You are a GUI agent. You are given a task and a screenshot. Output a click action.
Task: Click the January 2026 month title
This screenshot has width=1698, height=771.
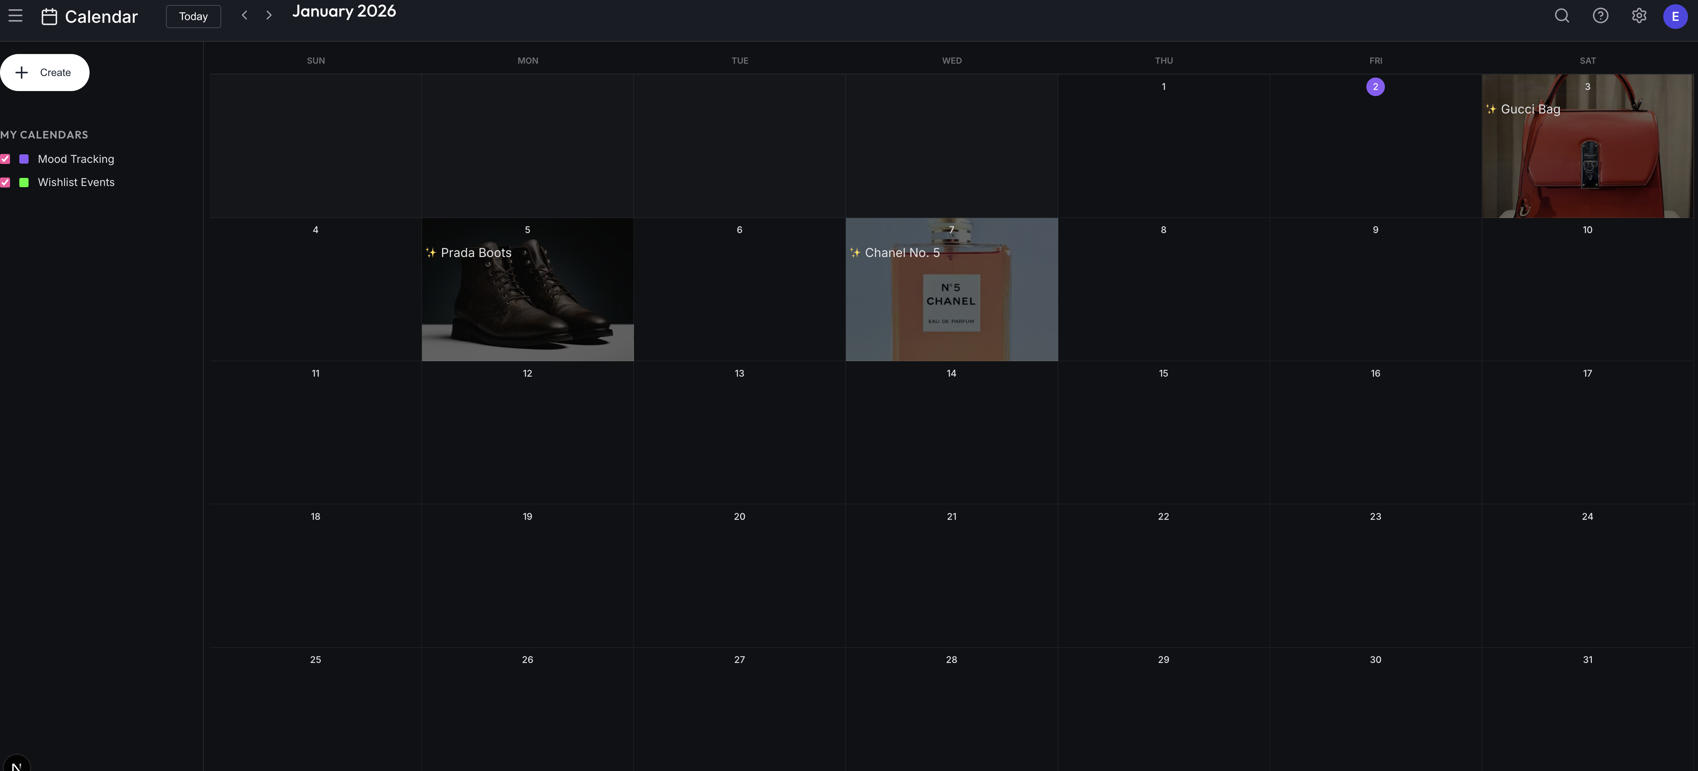tap(344, 11)
